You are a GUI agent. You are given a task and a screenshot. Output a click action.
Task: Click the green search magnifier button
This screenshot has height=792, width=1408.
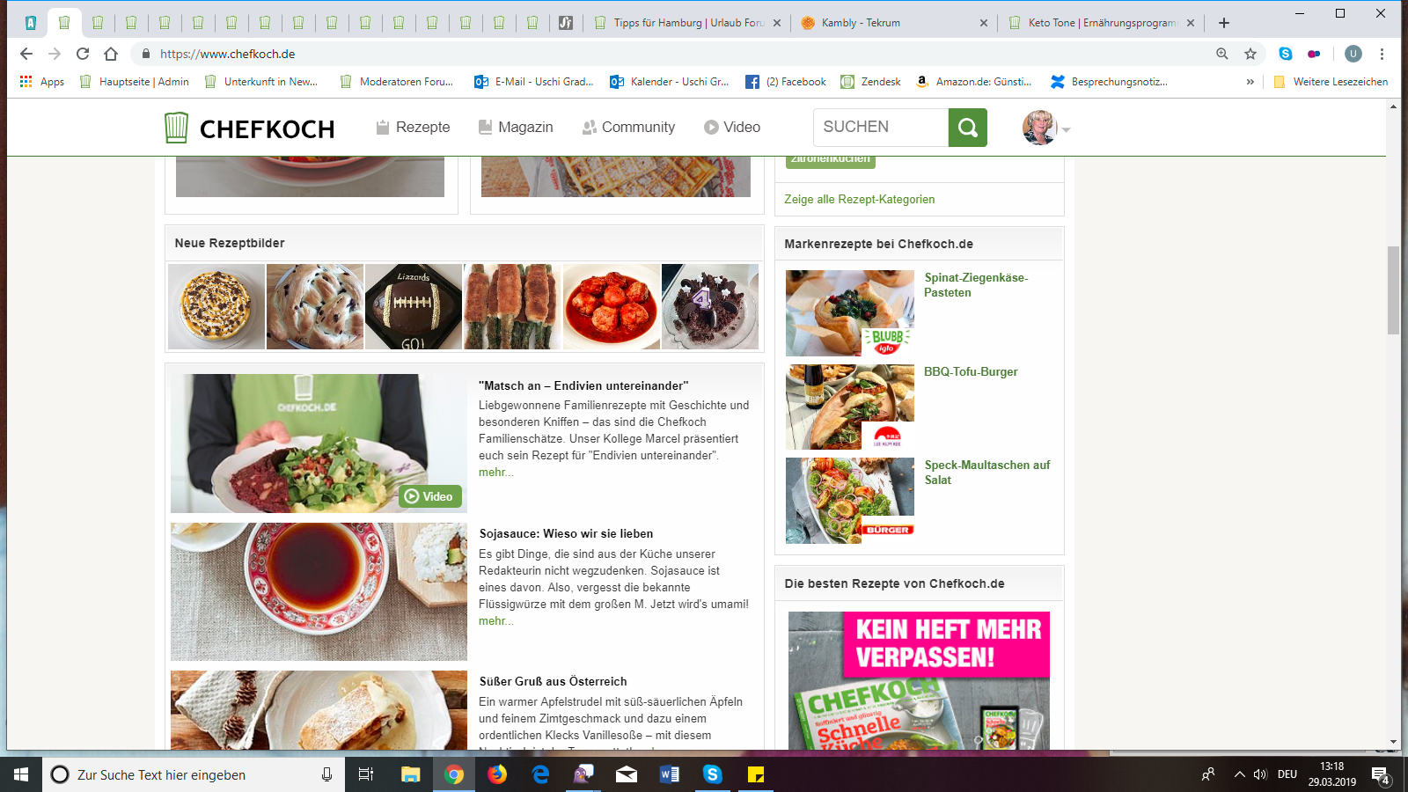(x=967, y=128)
